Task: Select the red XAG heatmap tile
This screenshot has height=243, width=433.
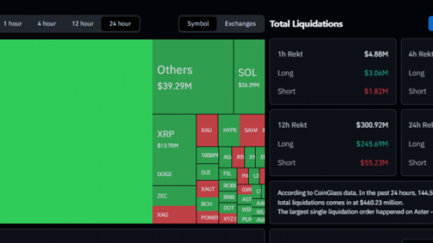Action: pos(174,215)
